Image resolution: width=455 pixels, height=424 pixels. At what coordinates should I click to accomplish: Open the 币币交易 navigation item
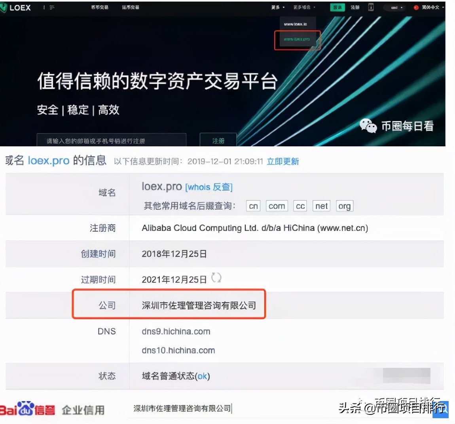100,7
